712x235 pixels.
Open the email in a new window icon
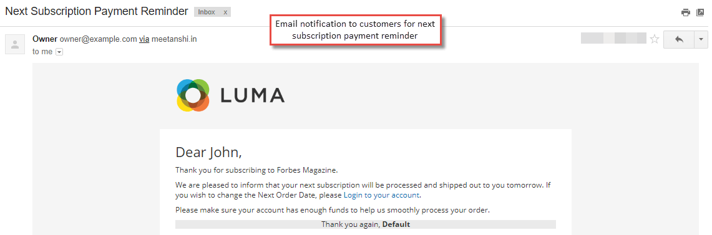[x=700, y=12]
